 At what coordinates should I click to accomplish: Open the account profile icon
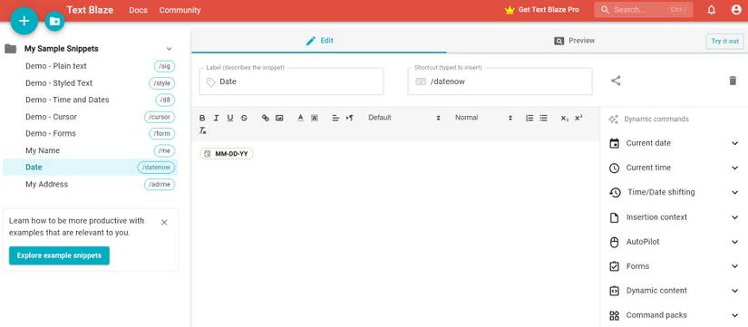(x=736, y=10)
